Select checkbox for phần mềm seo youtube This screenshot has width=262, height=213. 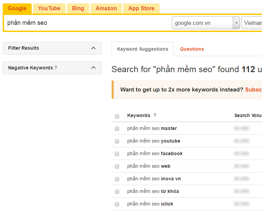click(117, 141)
